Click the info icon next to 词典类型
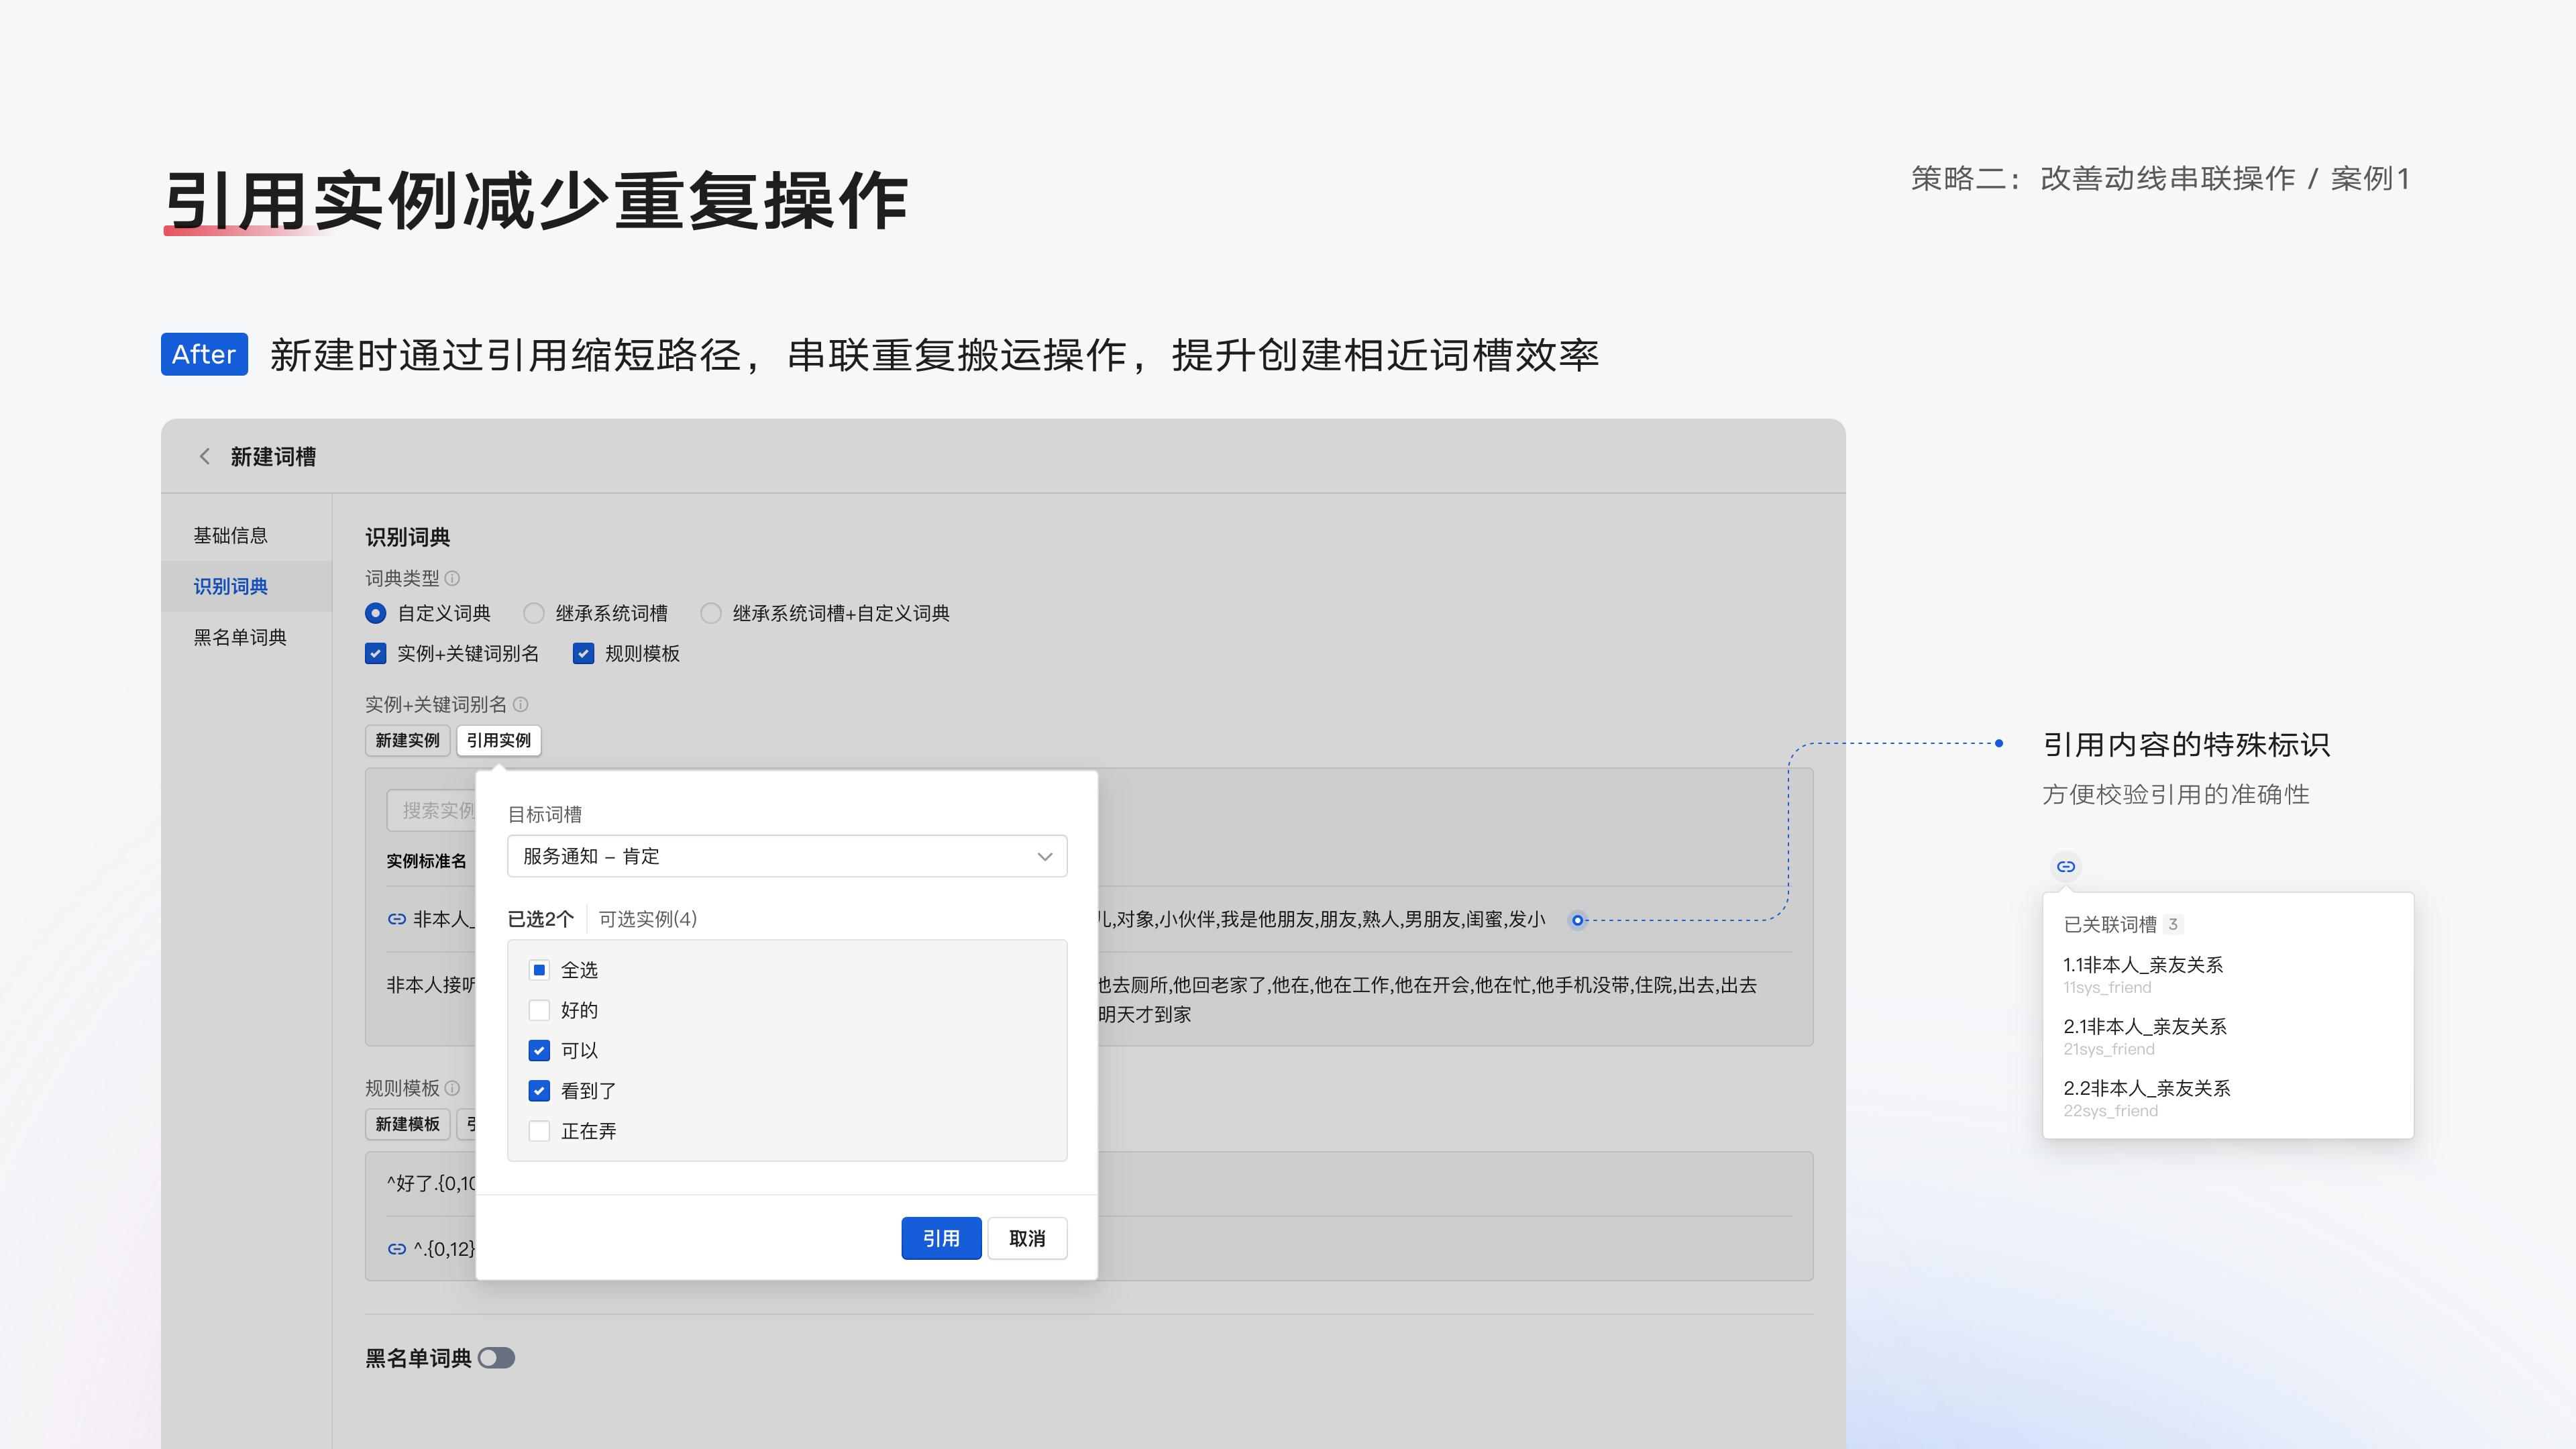 [452, 578]
